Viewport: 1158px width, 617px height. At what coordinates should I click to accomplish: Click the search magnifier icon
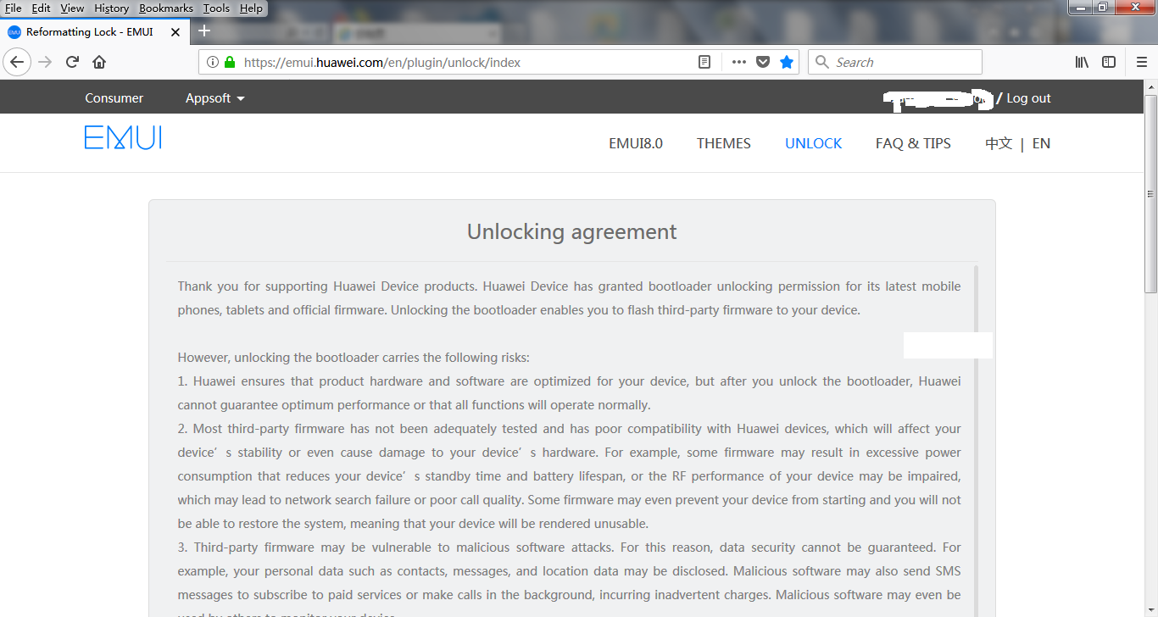click(x=821, y=62)
